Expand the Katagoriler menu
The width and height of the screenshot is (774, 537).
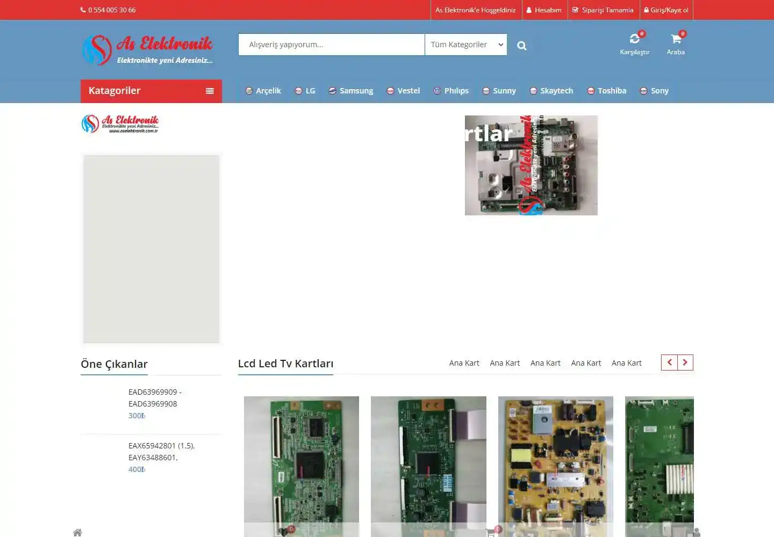coord(151,91)
